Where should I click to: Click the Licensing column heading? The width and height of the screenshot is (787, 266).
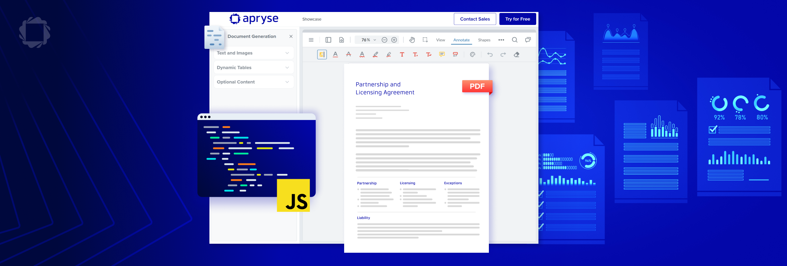click(408, 183)
